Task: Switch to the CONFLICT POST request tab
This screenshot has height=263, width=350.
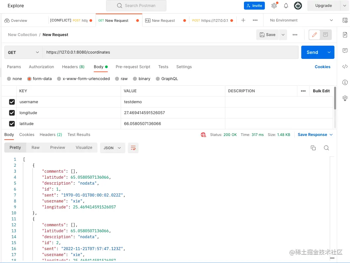Action: 71,20
